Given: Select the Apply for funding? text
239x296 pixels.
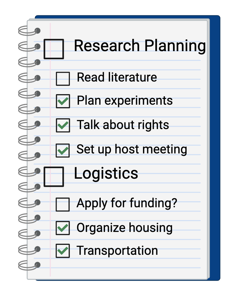Looking at the screenshot, I should tap(127, 204).
